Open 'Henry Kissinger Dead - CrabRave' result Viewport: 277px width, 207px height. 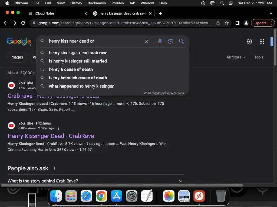[x=51, y=136]
